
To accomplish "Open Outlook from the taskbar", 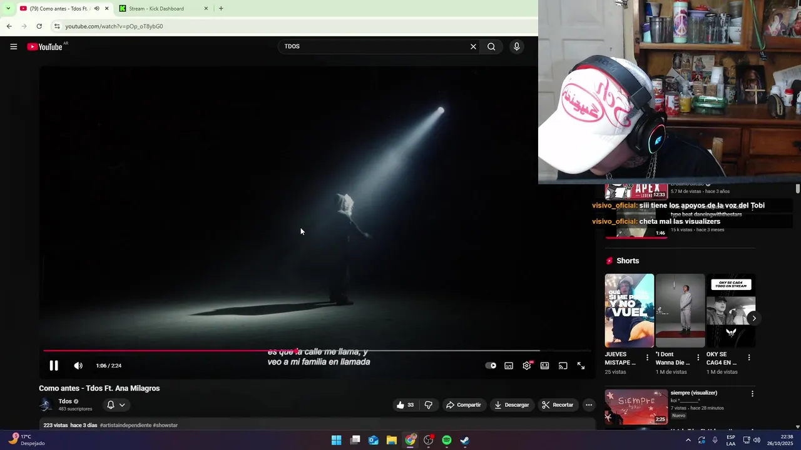I will click(x=374, y=440).
